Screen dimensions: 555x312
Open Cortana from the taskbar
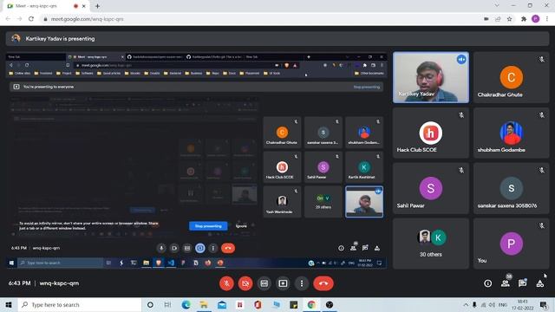(x=150, y=304)
